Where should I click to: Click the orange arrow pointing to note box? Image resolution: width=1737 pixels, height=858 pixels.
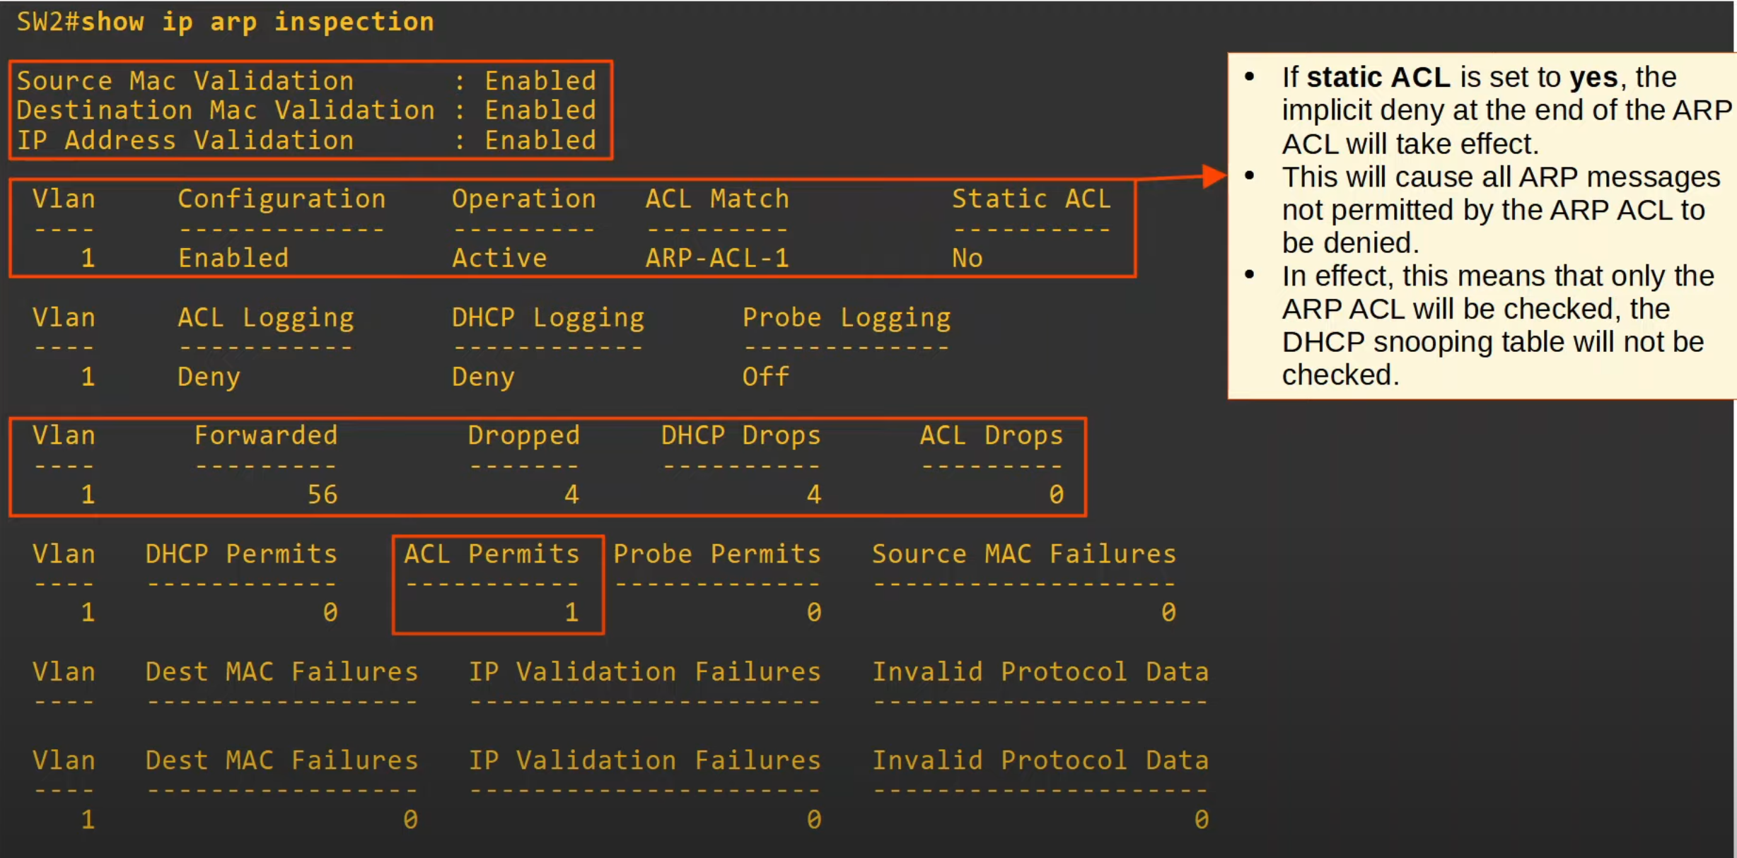pos(1213,176)
